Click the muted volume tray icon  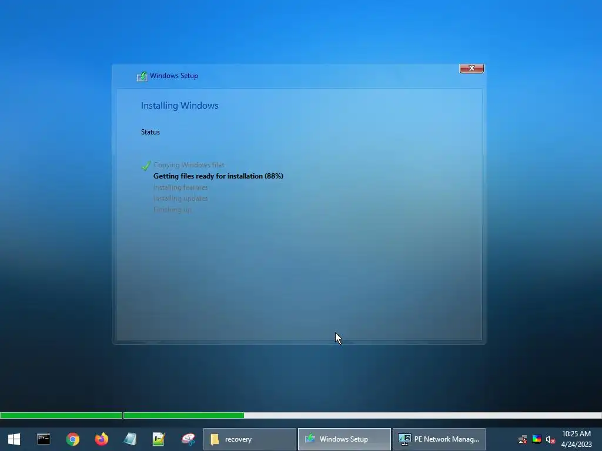pos(550,439)
